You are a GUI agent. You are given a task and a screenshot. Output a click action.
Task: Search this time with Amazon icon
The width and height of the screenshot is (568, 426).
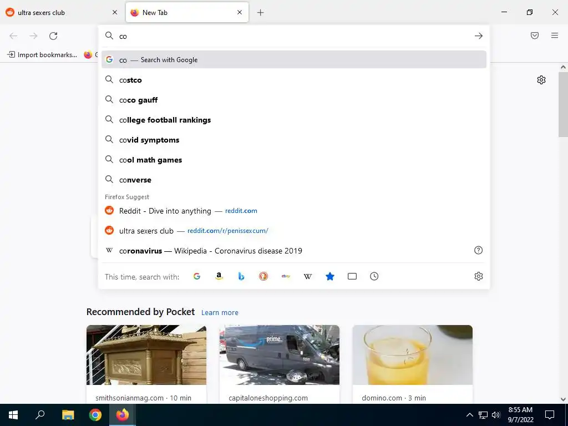click(219, 276)
